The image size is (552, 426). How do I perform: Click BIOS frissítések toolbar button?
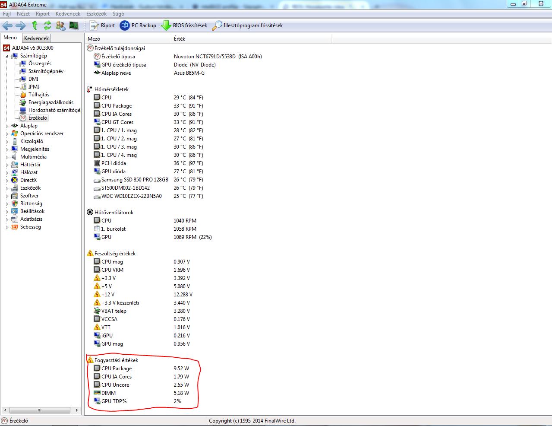click(184, 25)
